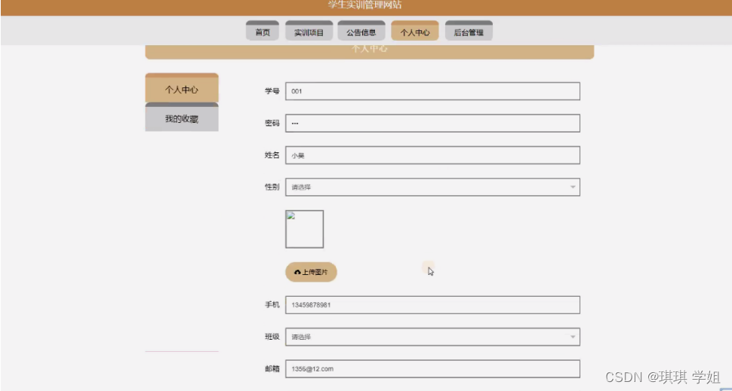Image resolution: width=732 pixels, height=391 pixels.
Task: Click the 手机 phone number field
Action: coord(432,305)
